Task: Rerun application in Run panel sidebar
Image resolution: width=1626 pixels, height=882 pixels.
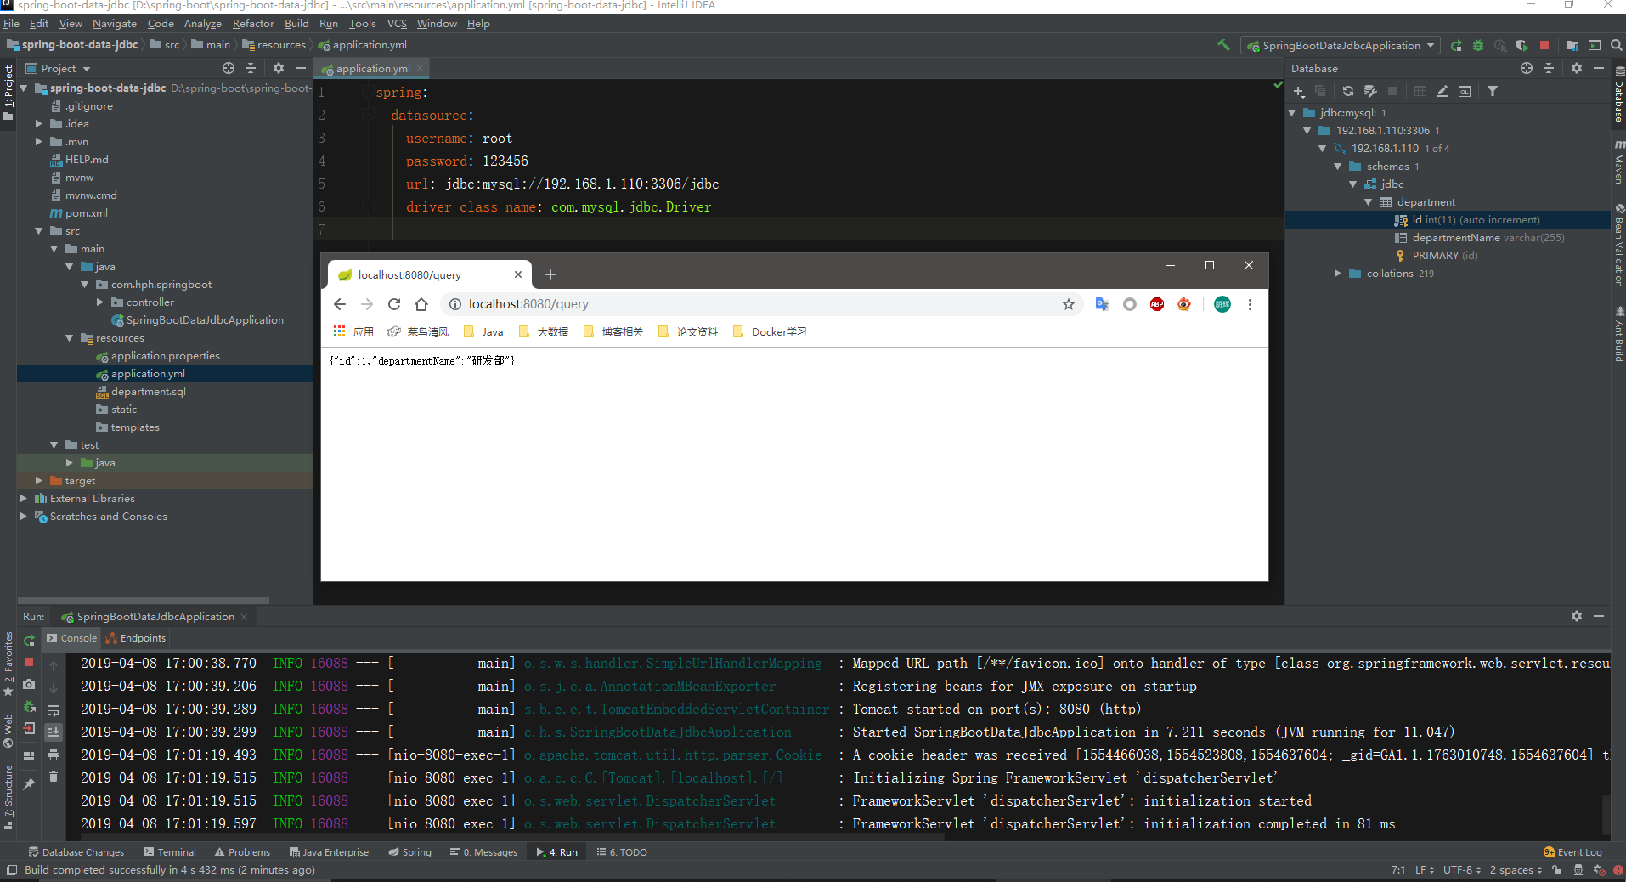Action: (x=30, y=640)
